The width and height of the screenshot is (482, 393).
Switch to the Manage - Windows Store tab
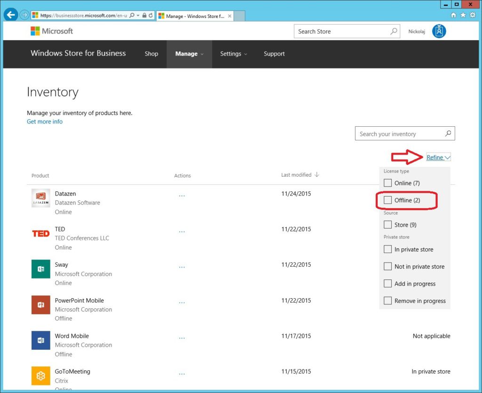pyautogui.click(x=195, y=16)
